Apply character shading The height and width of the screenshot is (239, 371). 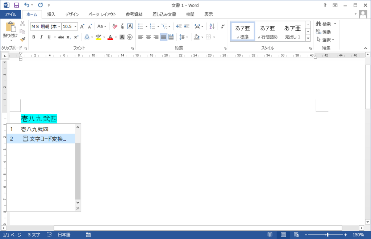(x=122, y=37)
